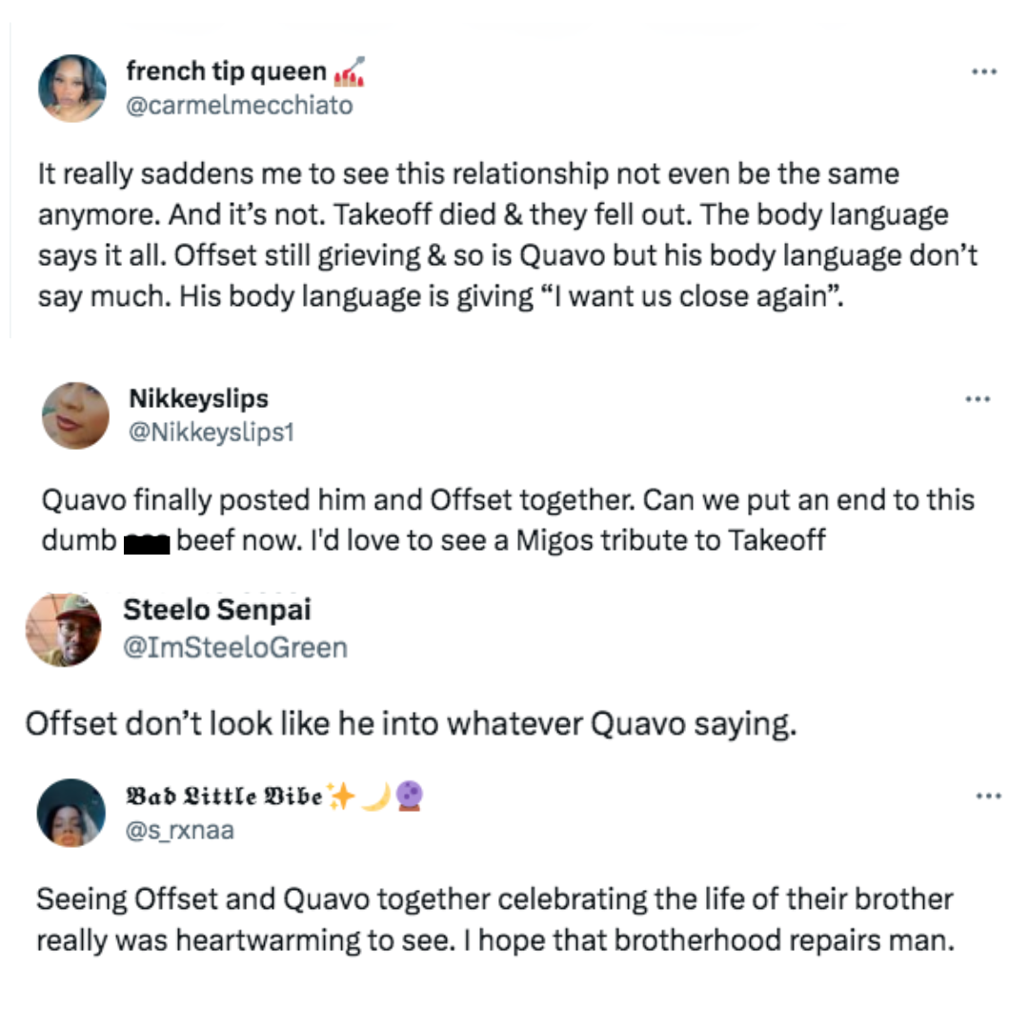This screenshot has height=1029, width=1029.
Task: Go to the @ImSteeloGreen profile handle
Action: coord(234,648)
